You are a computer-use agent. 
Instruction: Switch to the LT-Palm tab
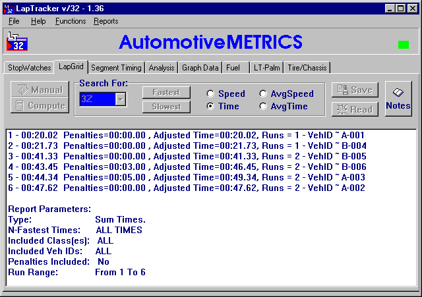coord(266,67)
